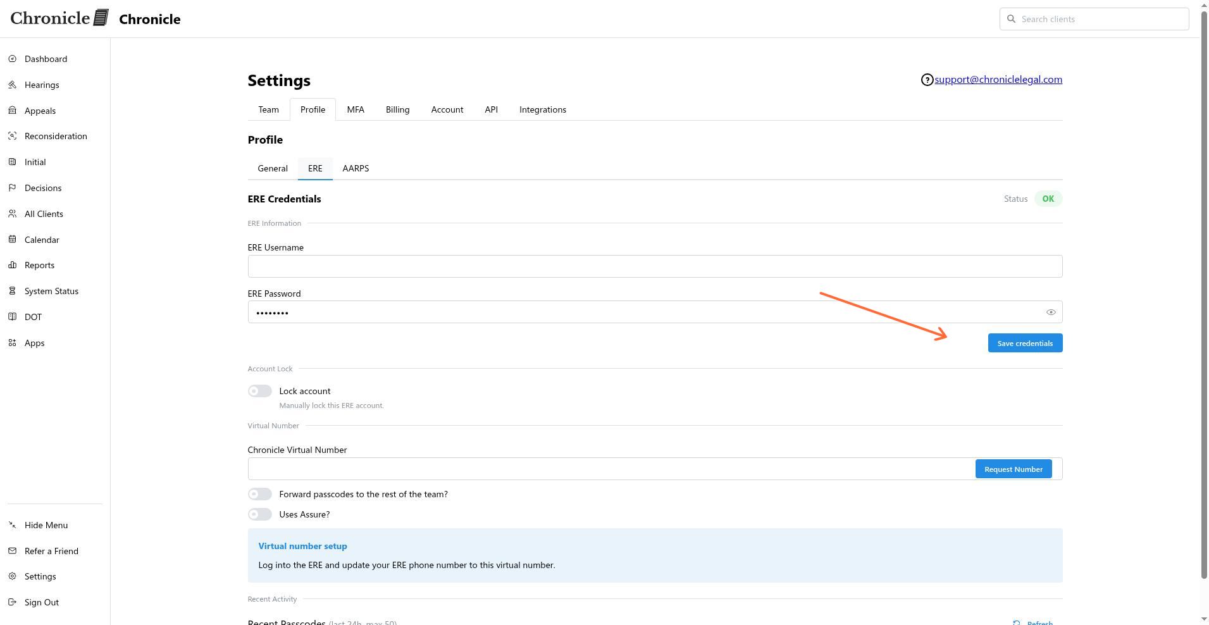This screenshot has height=625, width=1209.
Task: Click the Sign Out icon
Action: click(12, 602)
